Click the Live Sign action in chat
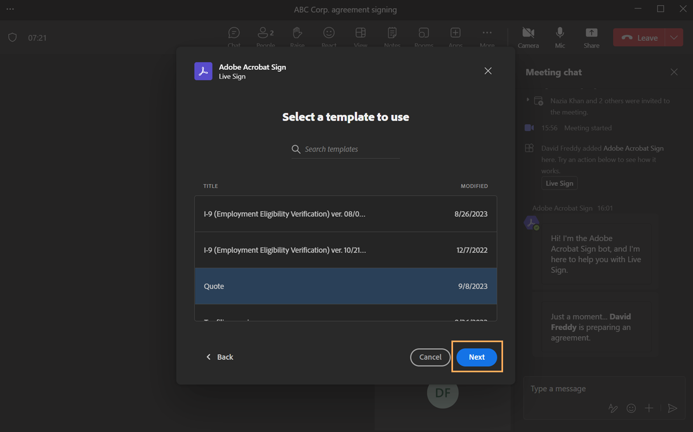This screenshot has height=432, width=693. (559, 183)
